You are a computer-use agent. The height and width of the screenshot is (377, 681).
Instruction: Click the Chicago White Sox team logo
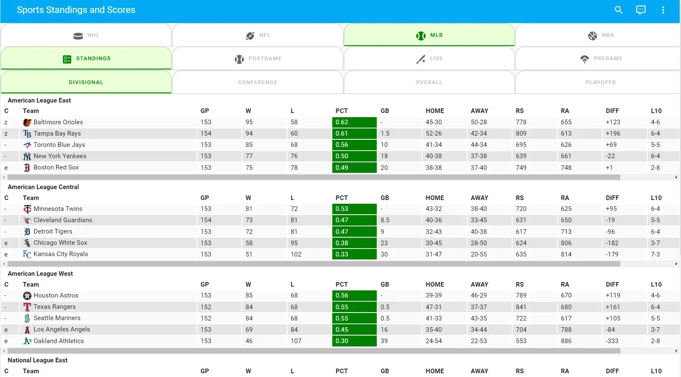[27, 243]
